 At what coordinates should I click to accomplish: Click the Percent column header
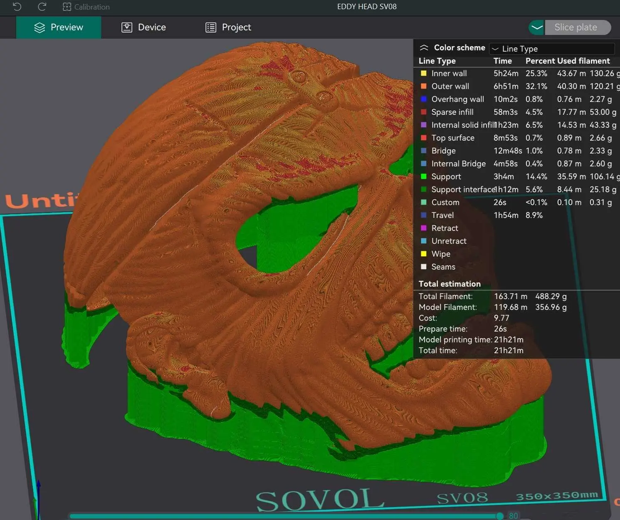click(539, 61)
